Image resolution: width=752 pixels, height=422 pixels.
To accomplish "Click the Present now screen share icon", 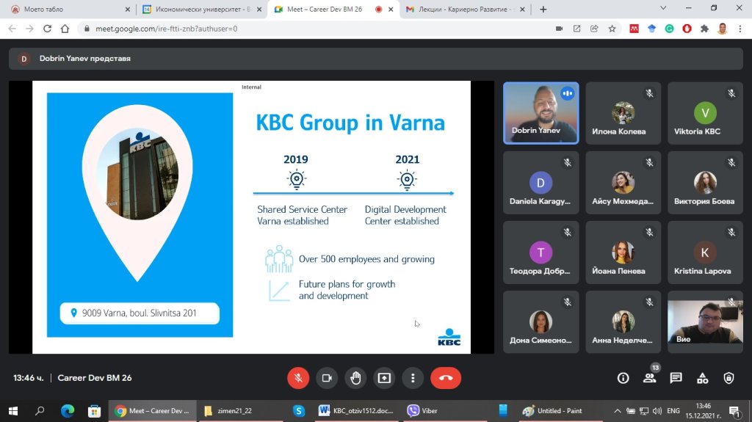I will (x=384, y=378).
